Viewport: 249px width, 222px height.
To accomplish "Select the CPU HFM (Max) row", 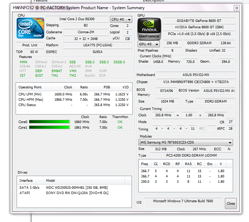I will [x=74, y=99].
